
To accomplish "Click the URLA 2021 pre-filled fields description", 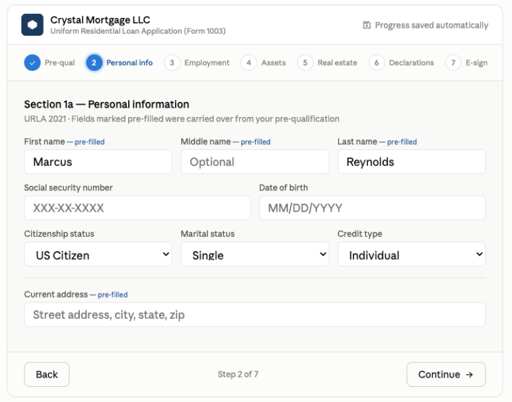I will (x=182, y=118).
